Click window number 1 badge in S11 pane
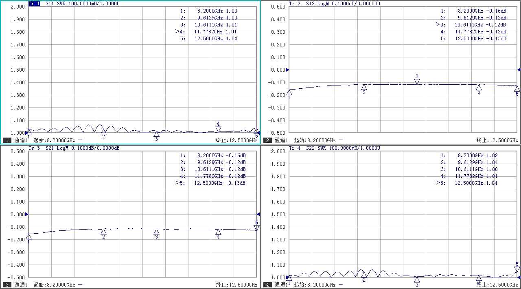This screenshot has height=289, width=521. tap(7, 140)
